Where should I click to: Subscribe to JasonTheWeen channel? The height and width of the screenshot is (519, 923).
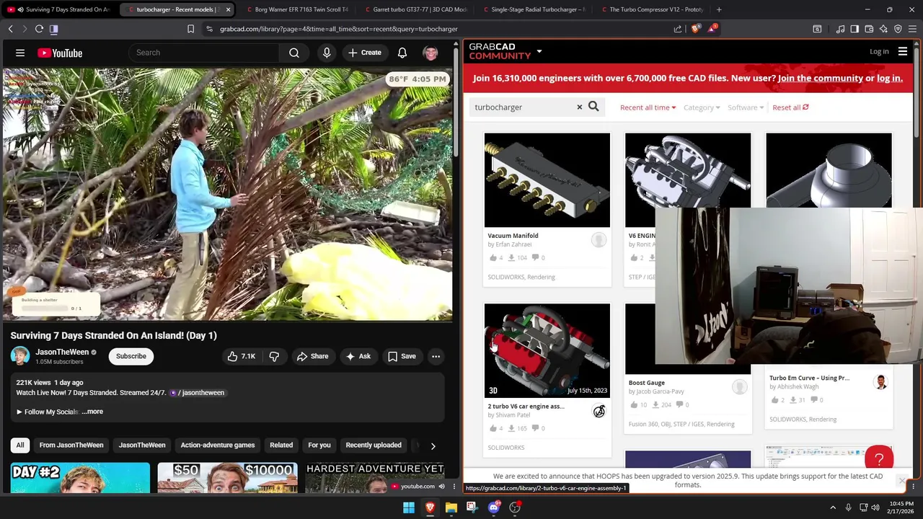coord(131,356)
